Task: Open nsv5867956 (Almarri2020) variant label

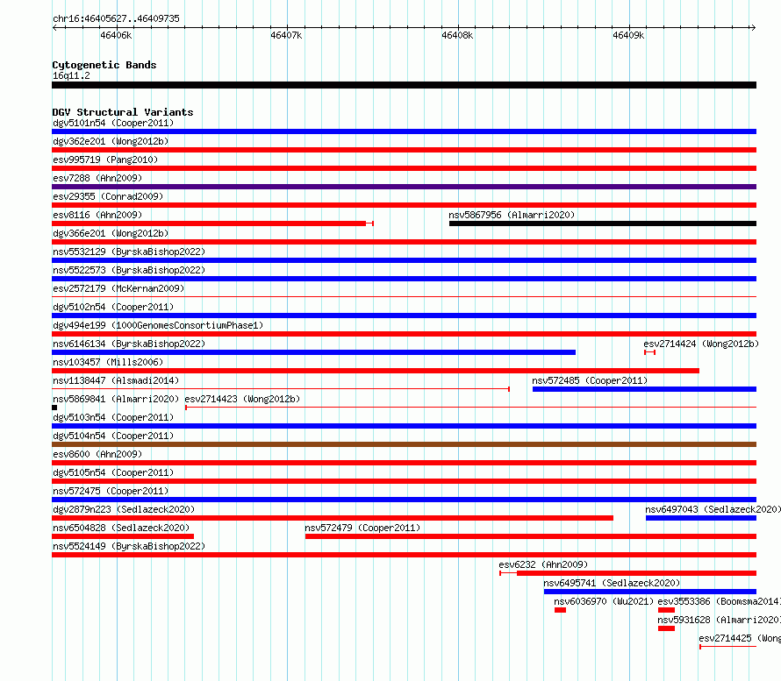Action: point(512,215)
